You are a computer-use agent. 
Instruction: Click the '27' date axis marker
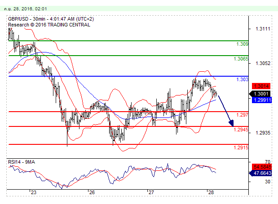151,192
